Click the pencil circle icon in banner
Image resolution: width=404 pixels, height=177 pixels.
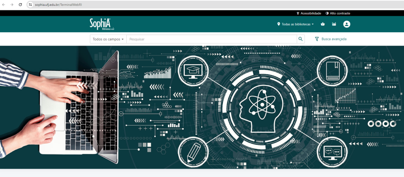tap(193, 152)
